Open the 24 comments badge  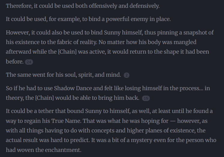29,62
